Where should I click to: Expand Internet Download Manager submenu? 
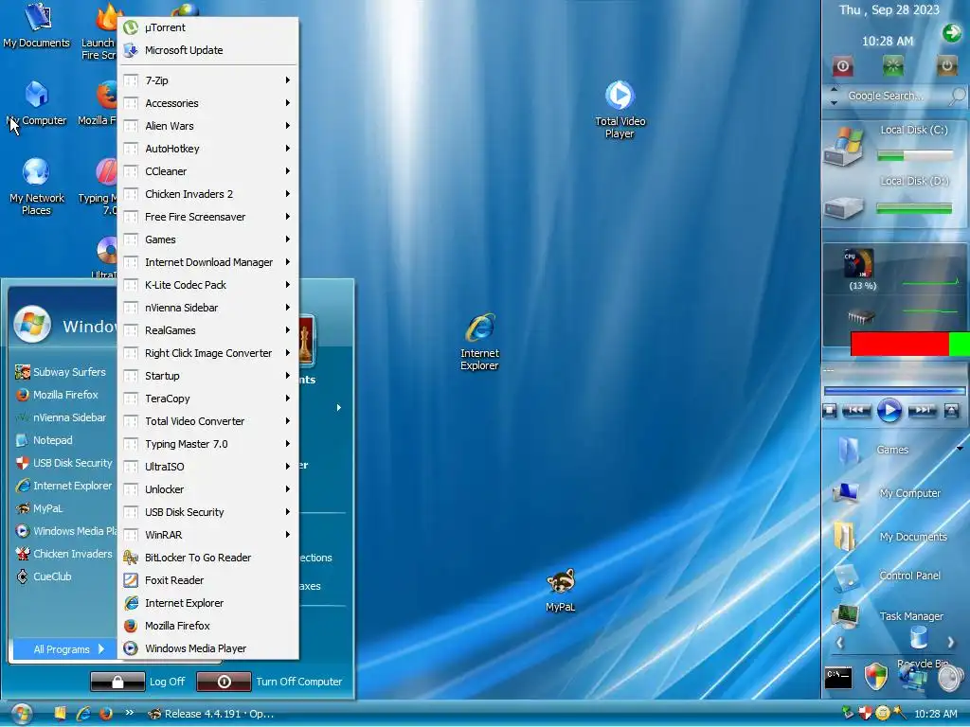tap(207, 263)
